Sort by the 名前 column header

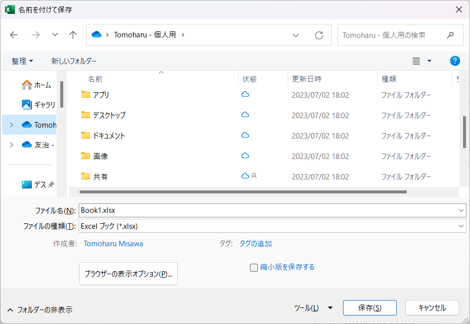(x=95, y=79)
